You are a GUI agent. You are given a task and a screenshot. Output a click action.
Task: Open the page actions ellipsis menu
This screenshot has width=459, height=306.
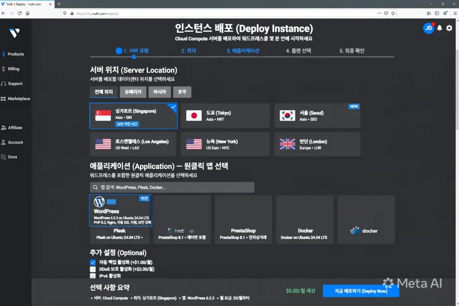click(379, 13)
